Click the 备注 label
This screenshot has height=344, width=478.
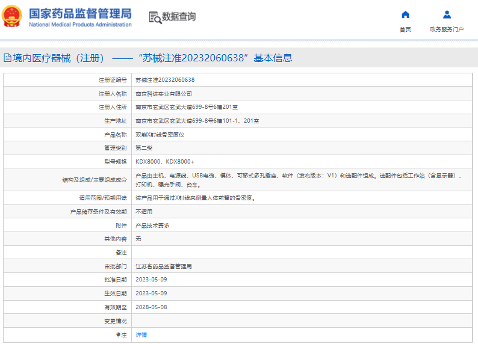click(121, 253)
